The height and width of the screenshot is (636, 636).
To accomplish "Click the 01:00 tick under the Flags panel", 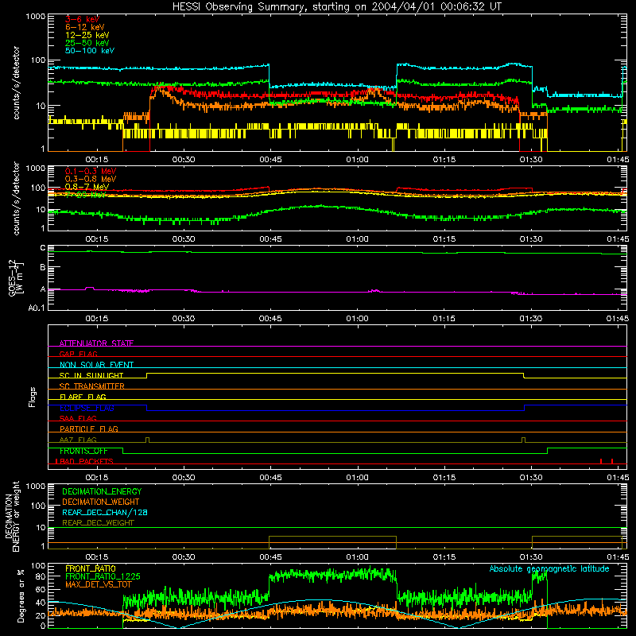I will tap(357, 478).
